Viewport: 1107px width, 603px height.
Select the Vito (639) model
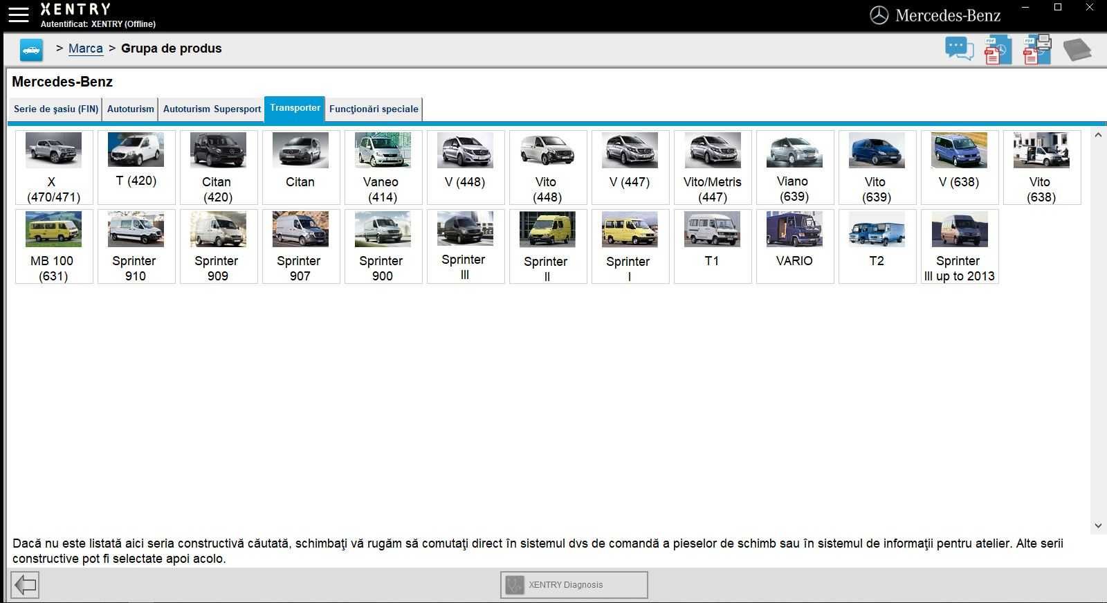877,168
